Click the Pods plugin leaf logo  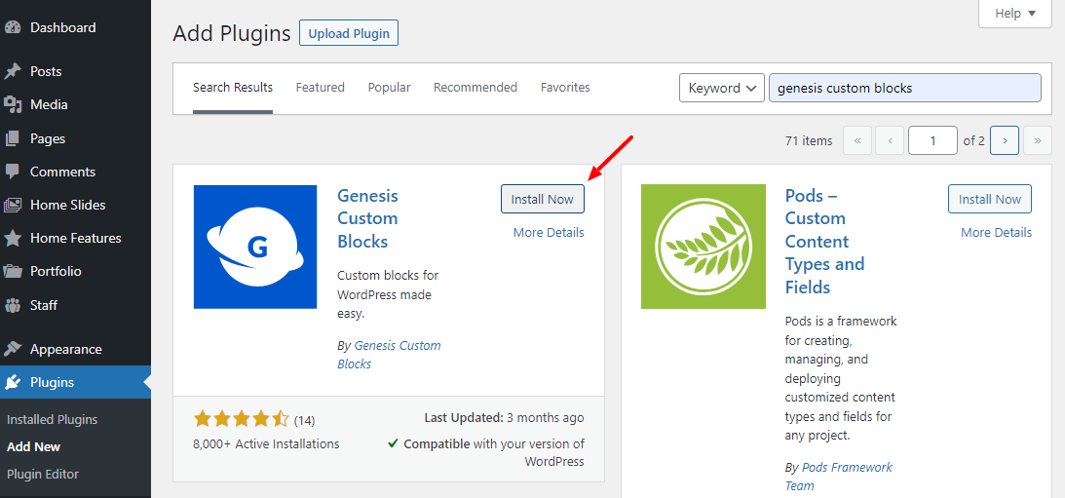704,247
